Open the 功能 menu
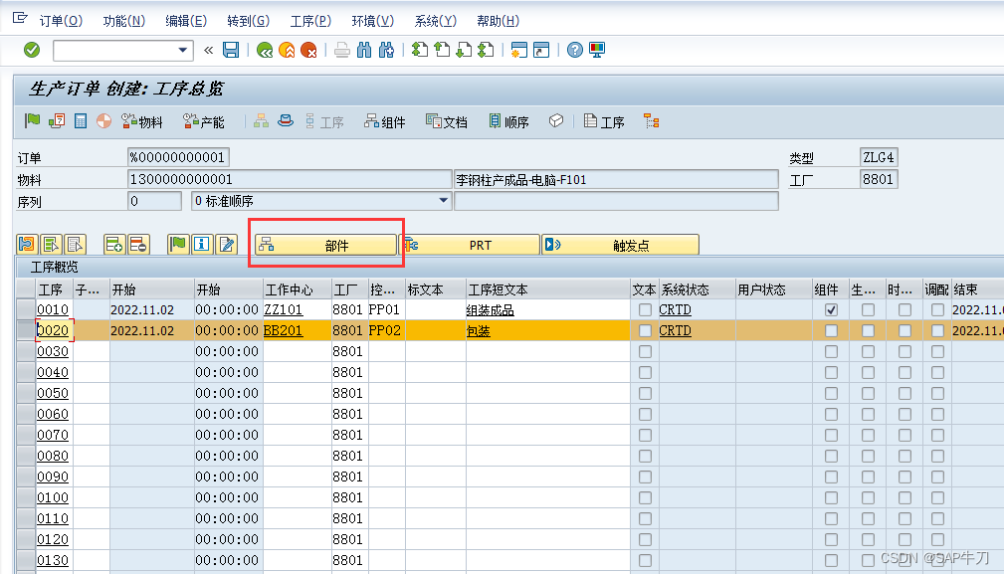Image resolution: width=1004 pixels, height=574 pixels. point(124,21)
